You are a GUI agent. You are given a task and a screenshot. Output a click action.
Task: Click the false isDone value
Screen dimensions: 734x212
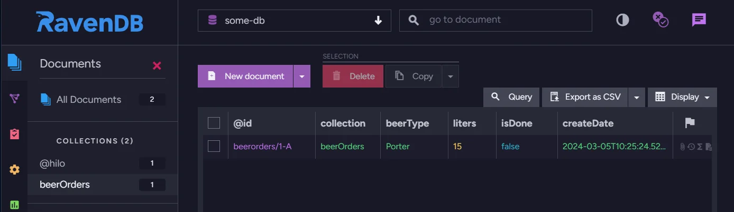[510, 146]
